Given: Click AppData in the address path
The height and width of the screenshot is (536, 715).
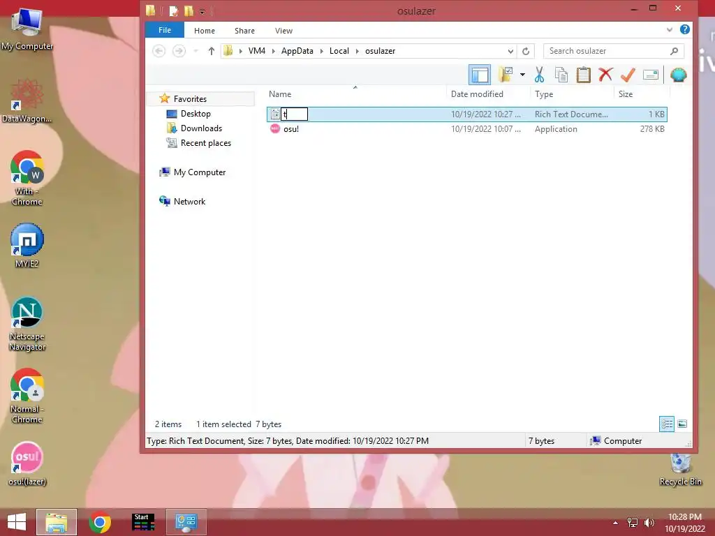Looking at the screenshot, I should click(x=297, y=51).
